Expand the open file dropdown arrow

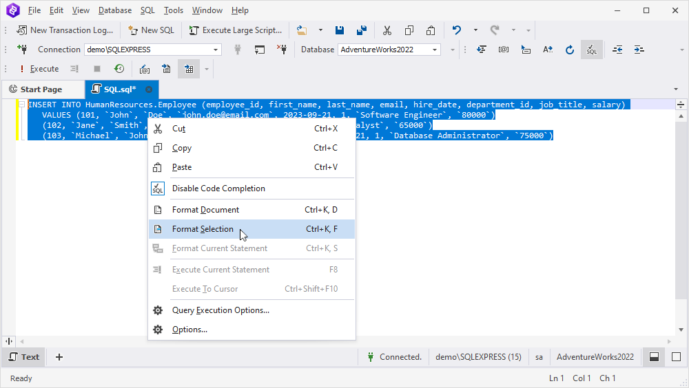coord(320,30)
